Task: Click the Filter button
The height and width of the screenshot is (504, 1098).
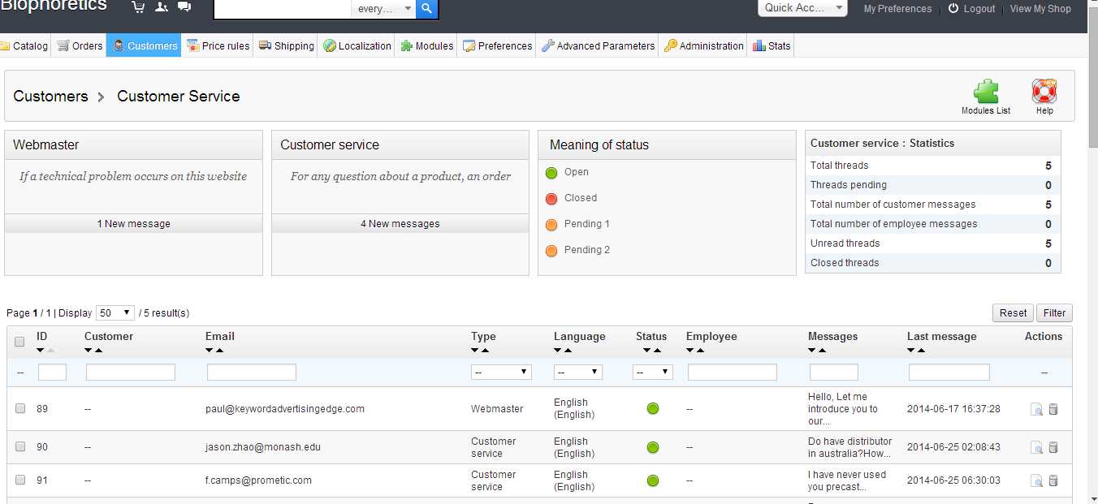Action: 1054,312
